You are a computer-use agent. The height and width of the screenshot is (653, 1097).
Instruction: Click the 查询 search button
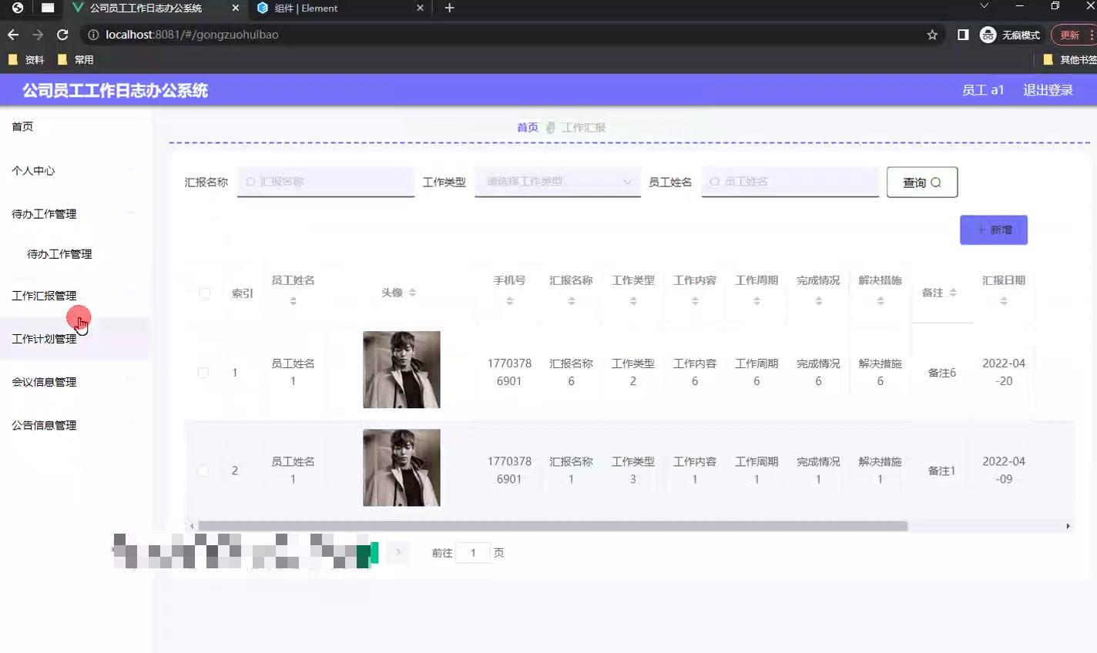coord(921,182)
